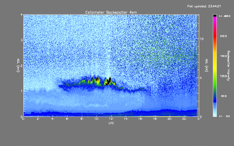Click the "6:" UTC tick label

point(68,119)
